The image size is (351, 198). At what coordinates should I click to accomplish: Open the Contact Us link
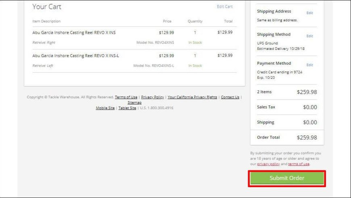pos(230,97)
